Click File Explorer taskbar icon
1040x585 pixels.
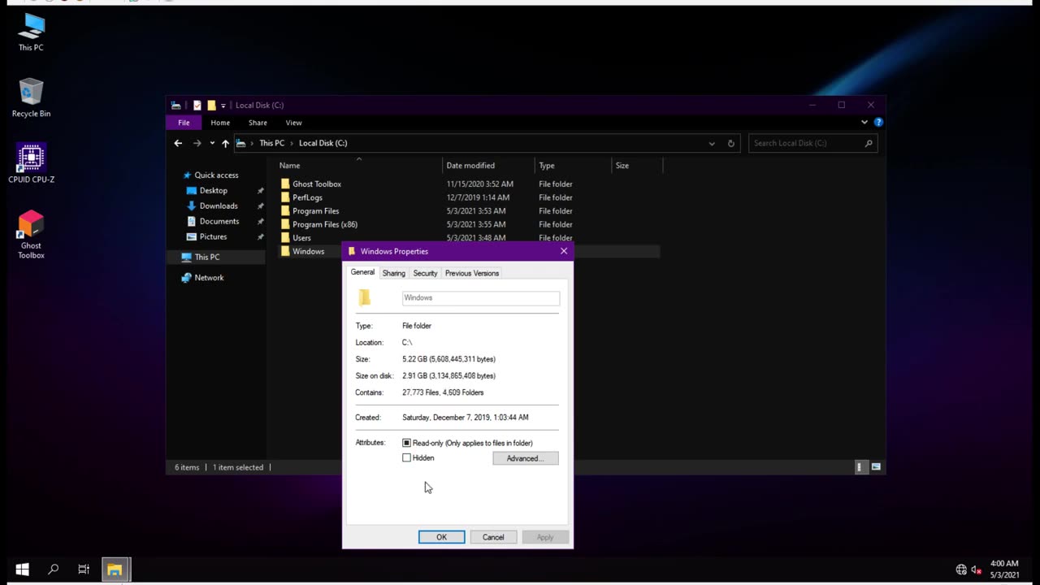(115, 570)
